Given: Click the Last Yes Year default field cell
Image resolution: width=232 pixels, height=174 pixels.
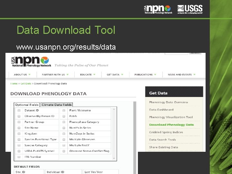Looking at the screenshot, I should pos(101,172).
